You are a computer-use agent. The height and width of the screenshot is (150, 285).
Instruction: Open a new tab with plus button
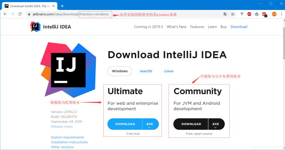(62, 6)
